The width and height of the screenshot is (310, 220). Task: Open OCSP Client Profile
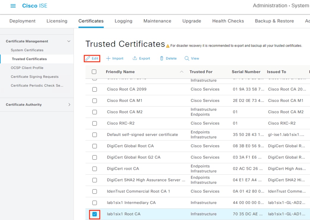27,68
